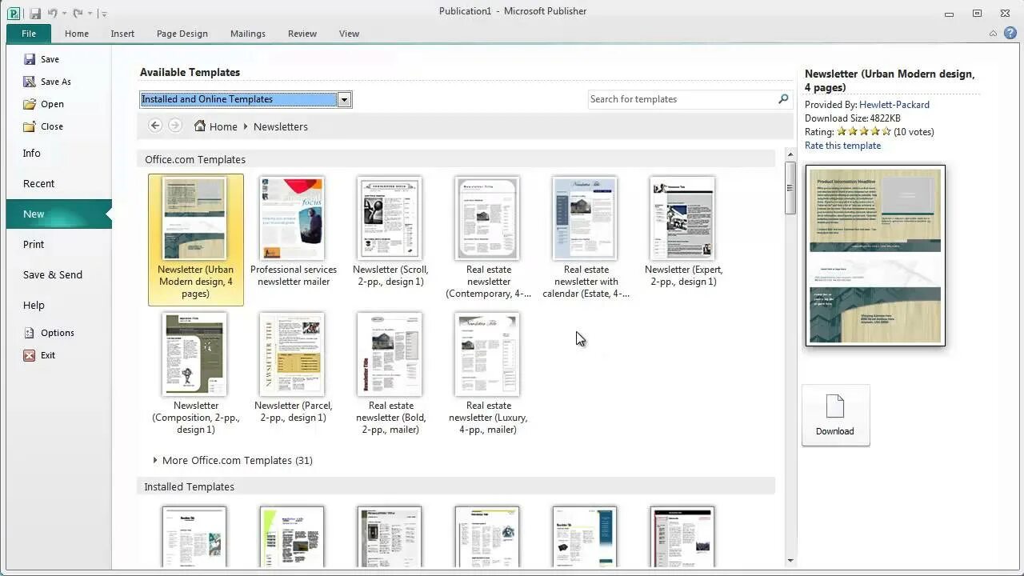The image size is (1024, 576).
Task: Open the Hewlett-Packard provider link
Action: [x=894, y=105]
